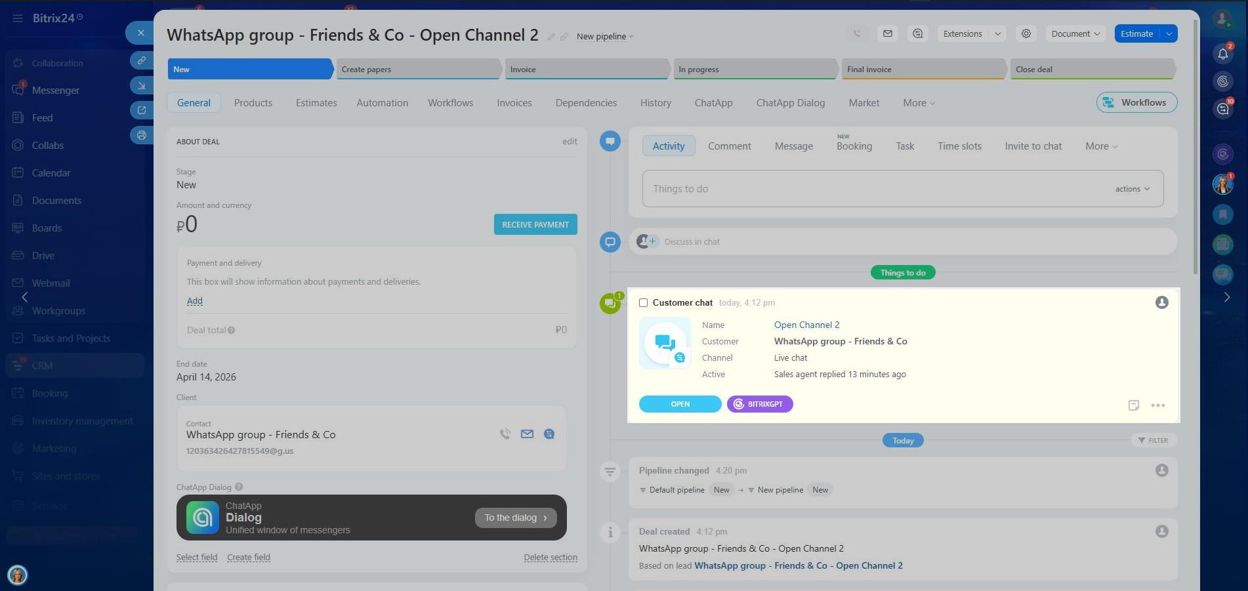Viewport: 1248px width, 591px height.
Task: Expand the actions dropdown in Things to do
Action: pyautogui.click(x=1133, y=189)
